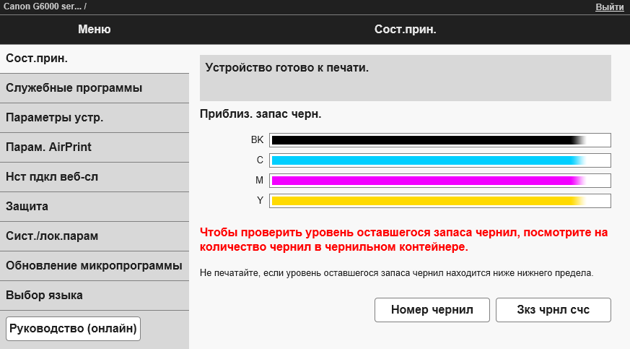Click the Руководство (онлайн) button
The width and height of the screenshot is (630, 349).
click(x=73, y=328)
